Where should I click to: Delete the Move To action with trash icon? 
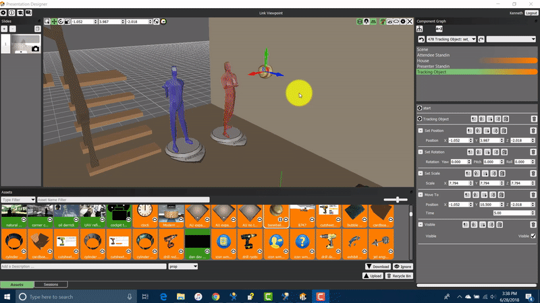coord(533,195)
